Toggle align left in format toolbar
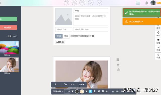Screen dimensions: 161x95 [x=91, y=91]
